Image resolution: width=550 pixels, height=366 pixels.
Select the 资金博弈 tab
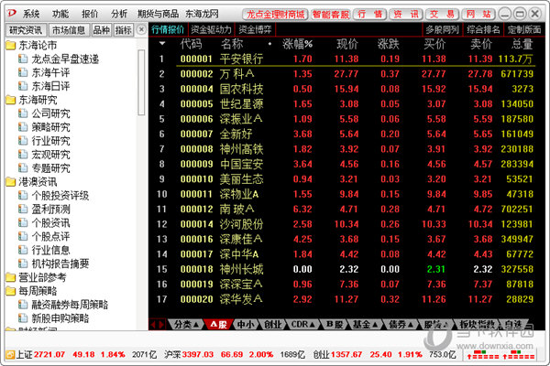(x=256, y=30)
